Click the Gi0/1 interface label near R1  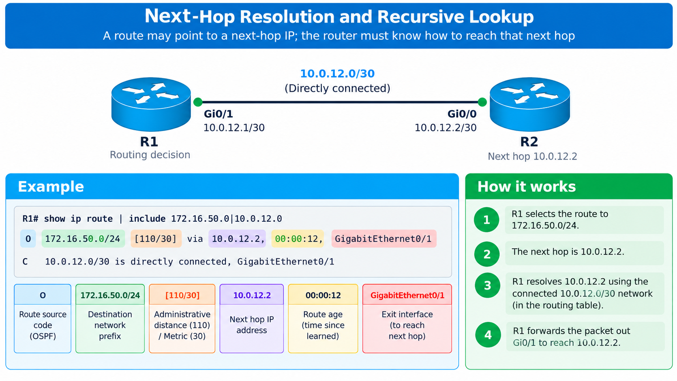219,114
